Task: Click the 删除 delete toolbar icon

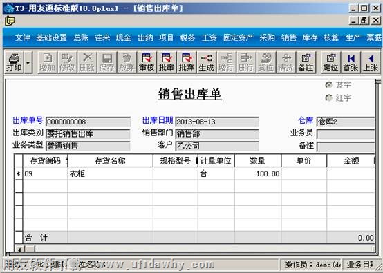Action: point(87,62)
